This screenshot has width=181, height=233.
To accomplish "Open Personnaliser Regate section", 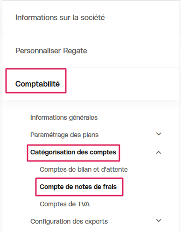I will pos(51,51).
